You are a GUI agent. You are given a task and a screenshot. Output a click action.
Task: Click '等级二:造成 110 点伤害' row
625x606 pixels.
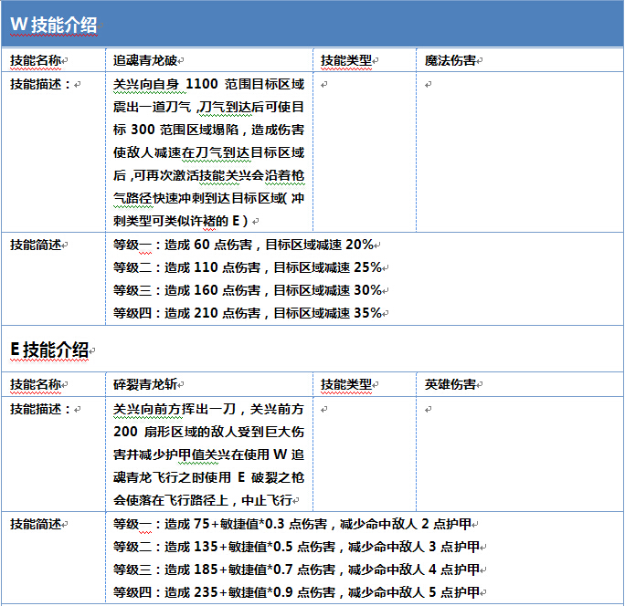tap(248, 267)
